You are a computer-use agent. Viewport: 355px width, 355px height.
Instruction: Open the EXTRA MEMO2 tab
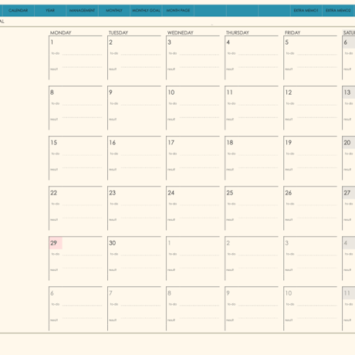[x=338, y=11]
